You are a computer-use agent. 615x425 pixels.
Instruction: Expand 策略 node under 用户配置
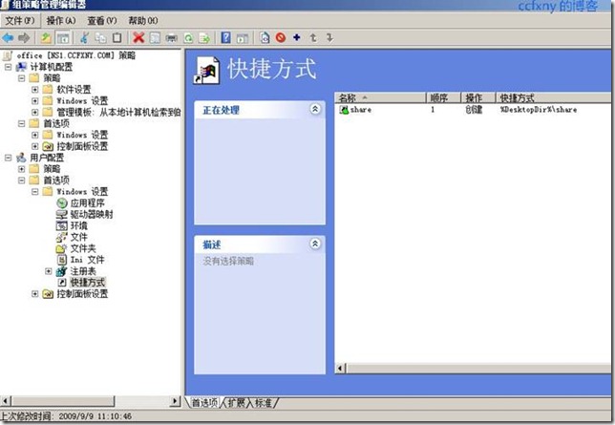[22, 169]
